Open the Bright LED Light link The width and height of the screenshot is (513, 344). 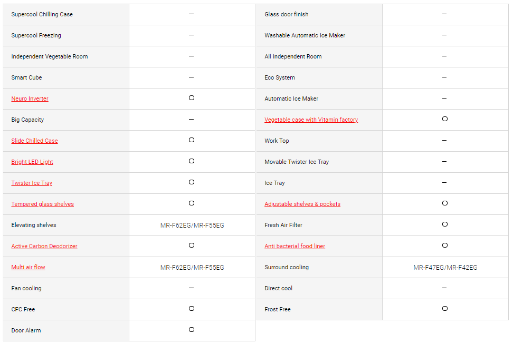[x=32, y=162]
